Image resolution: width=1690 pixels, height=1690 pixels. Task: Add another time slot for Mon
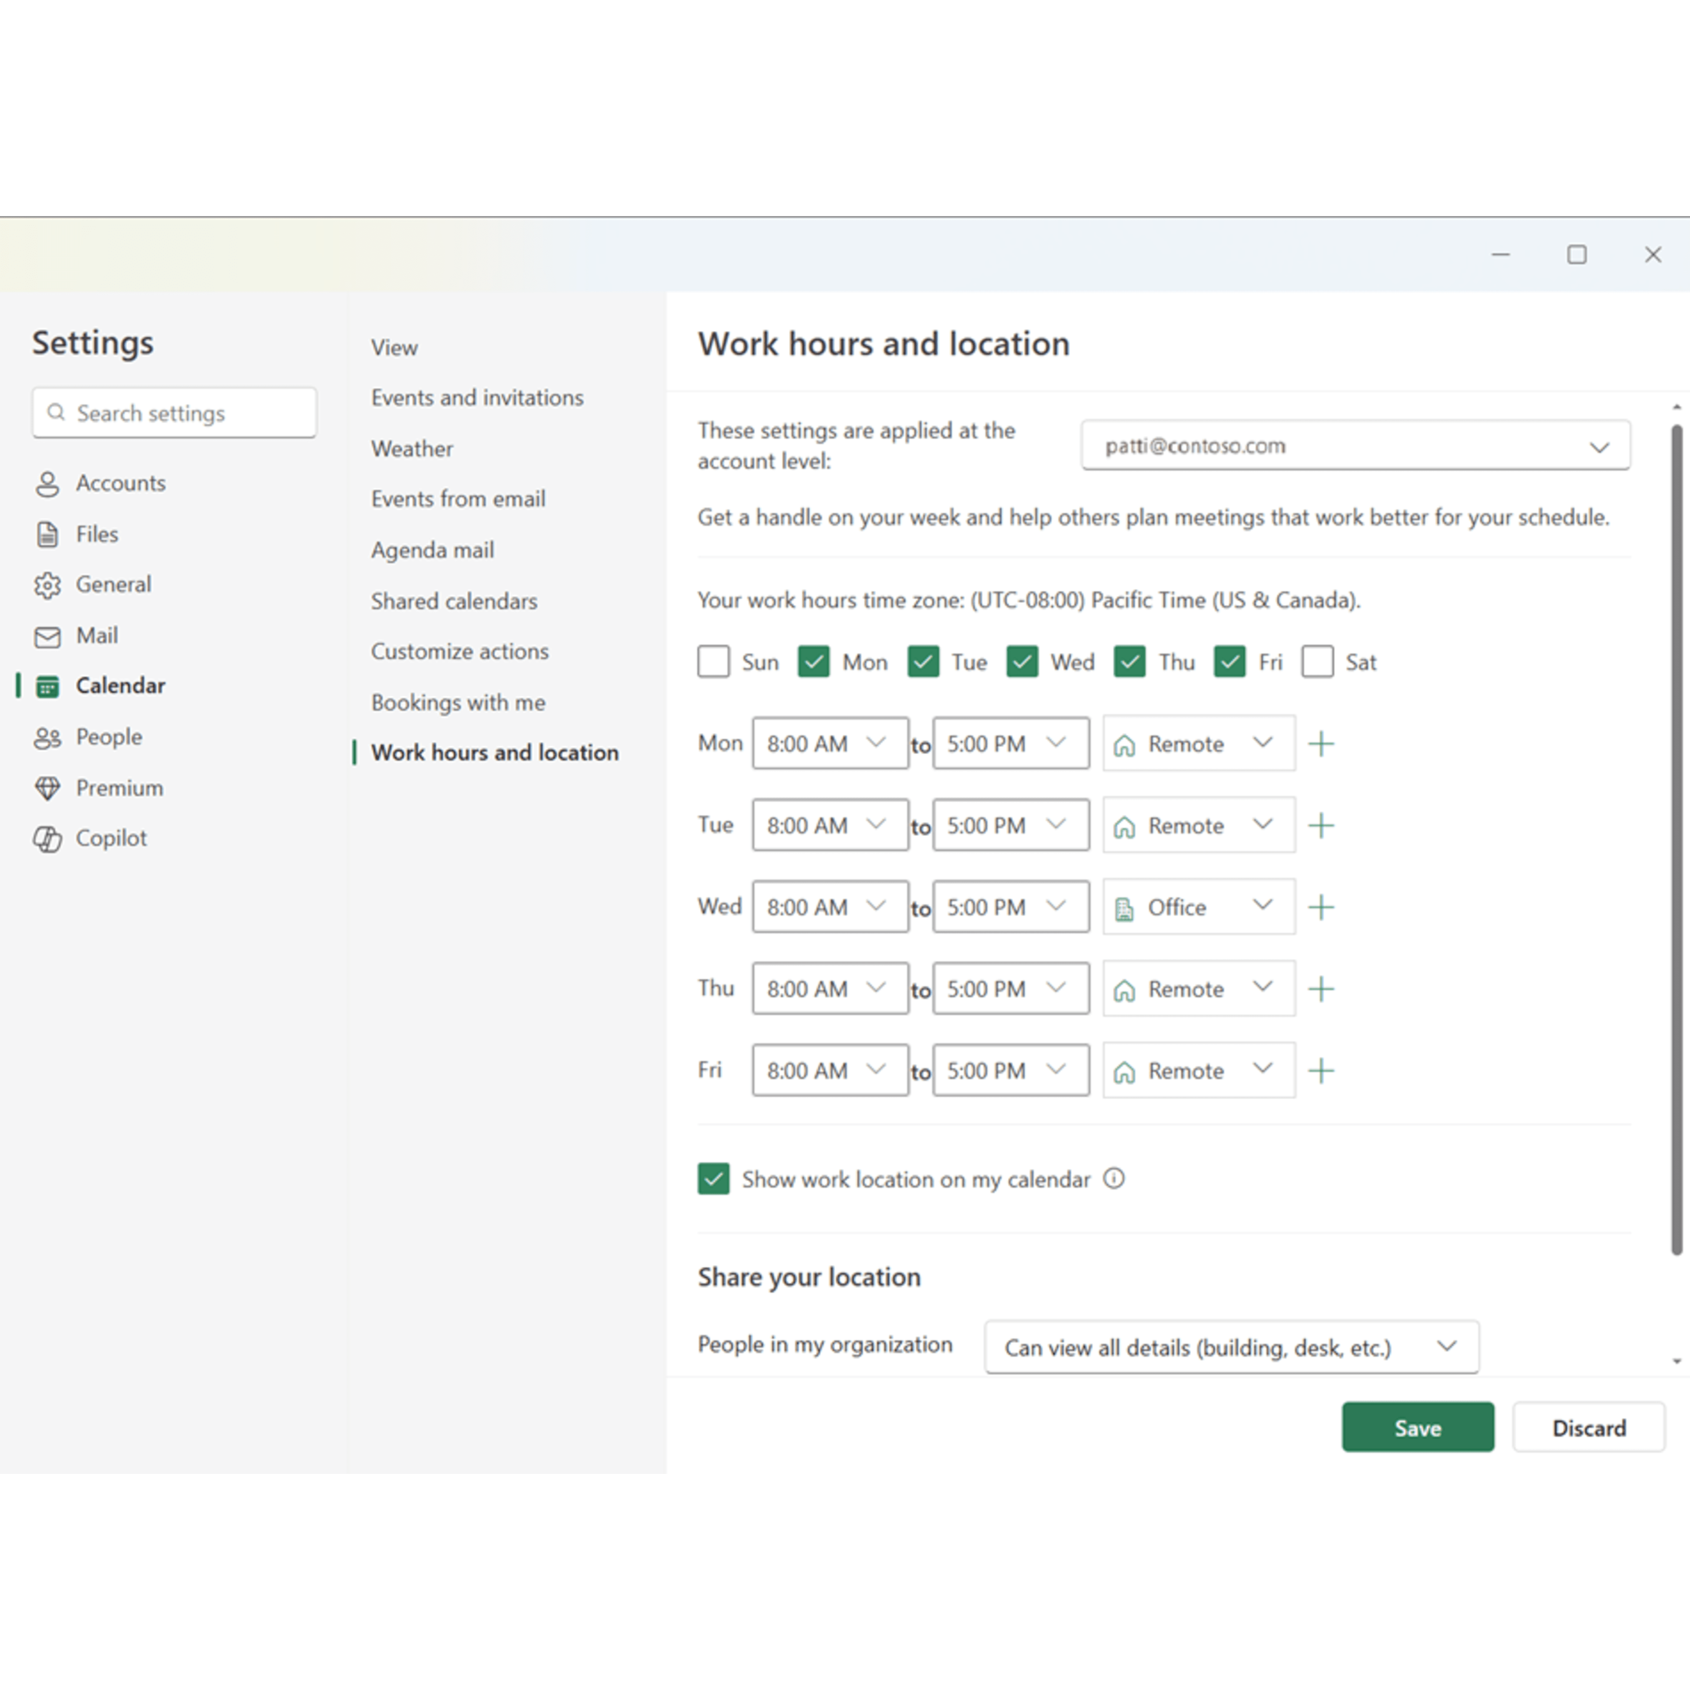coord(1321,743)
